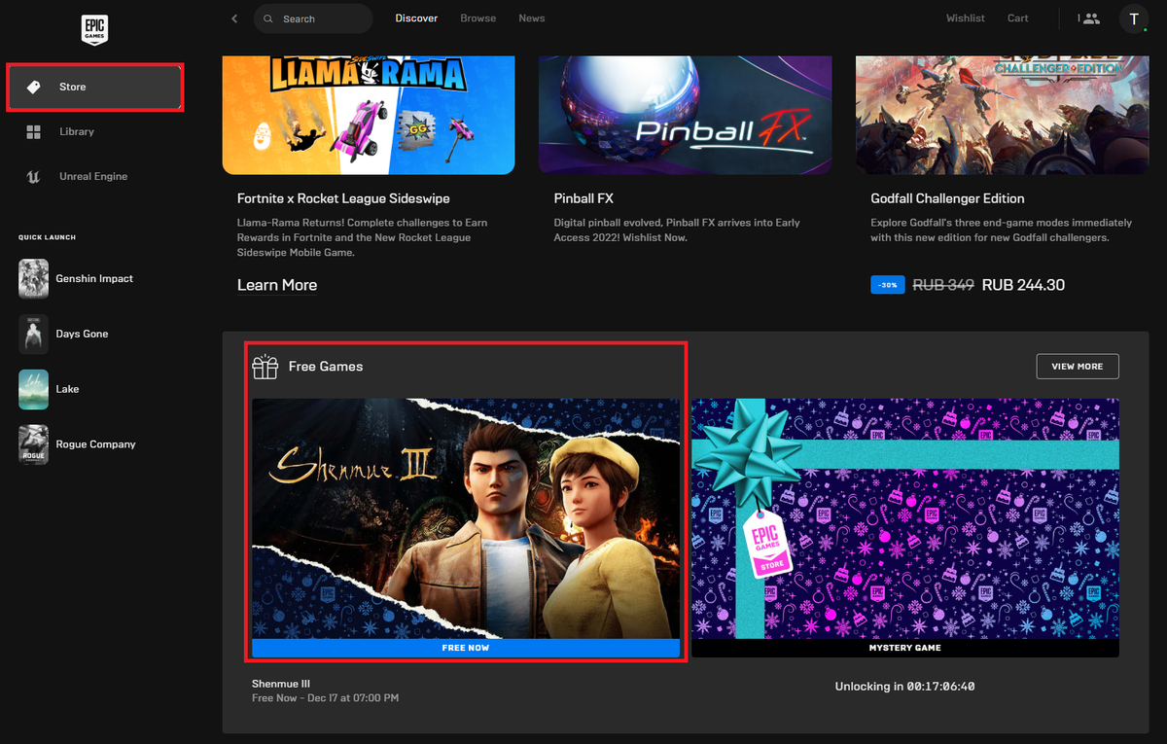The height and width of the screenshot is (744, 1167).
Task: Click the Shenmue III caption text
Action: [x=281, y=684]
